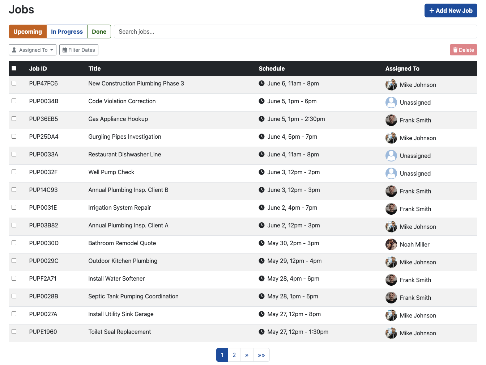The image size is (486, 365).
Task: Open the Done tab
Action: click(99, 32)
